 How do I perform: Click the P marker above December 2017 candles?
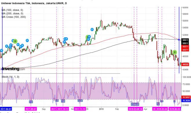coord(92,29)
